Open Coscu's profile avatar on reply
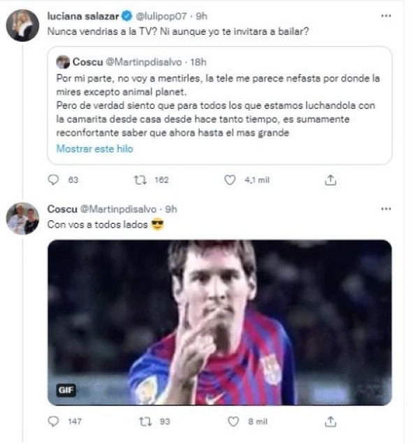The image size is (419, 444). coord(23,219)
